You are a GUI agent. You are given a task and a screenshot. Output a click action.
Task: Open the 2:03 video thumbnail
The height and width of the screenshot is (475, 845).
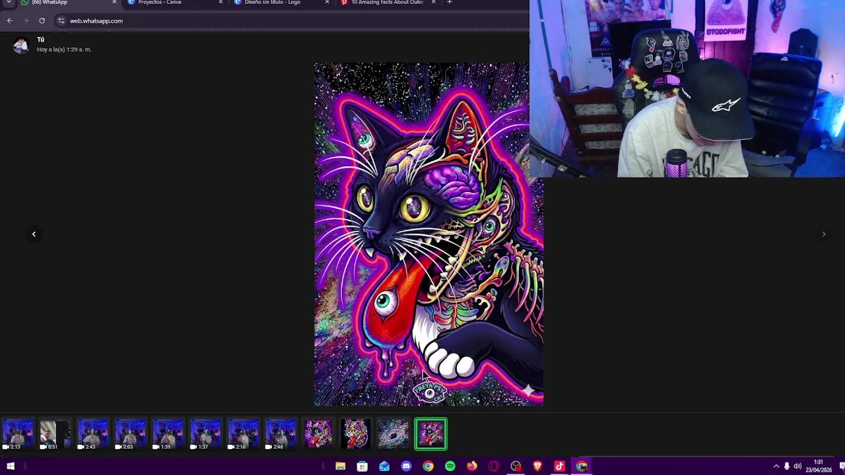(130, 435)
